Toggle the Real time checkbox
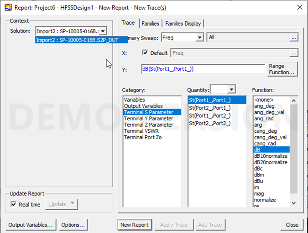The image size is (308, 233). 13,204
